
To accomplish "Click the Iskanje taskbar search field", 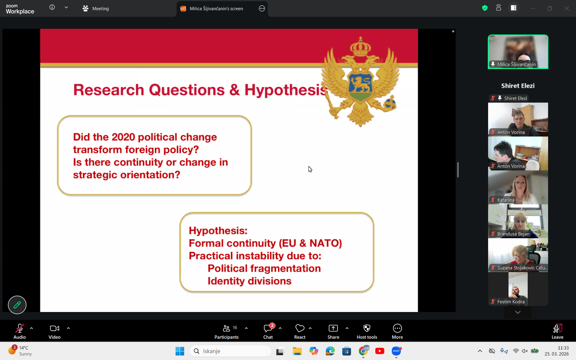I will [230, 351].
